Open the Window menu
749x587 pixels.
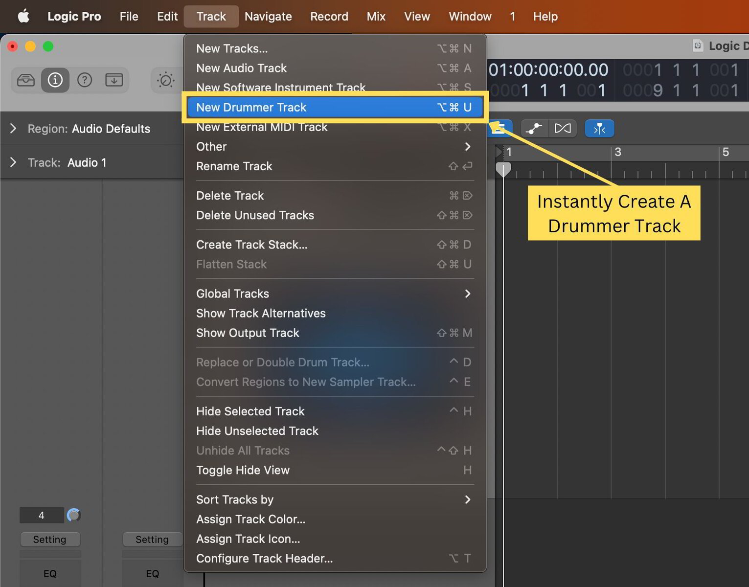469,16
